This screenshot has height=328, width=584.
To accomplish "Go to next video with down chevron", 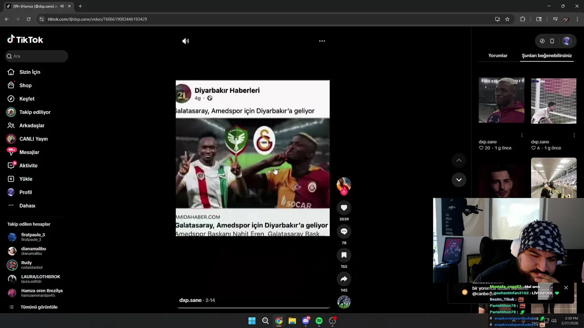I will coord(459,179).
